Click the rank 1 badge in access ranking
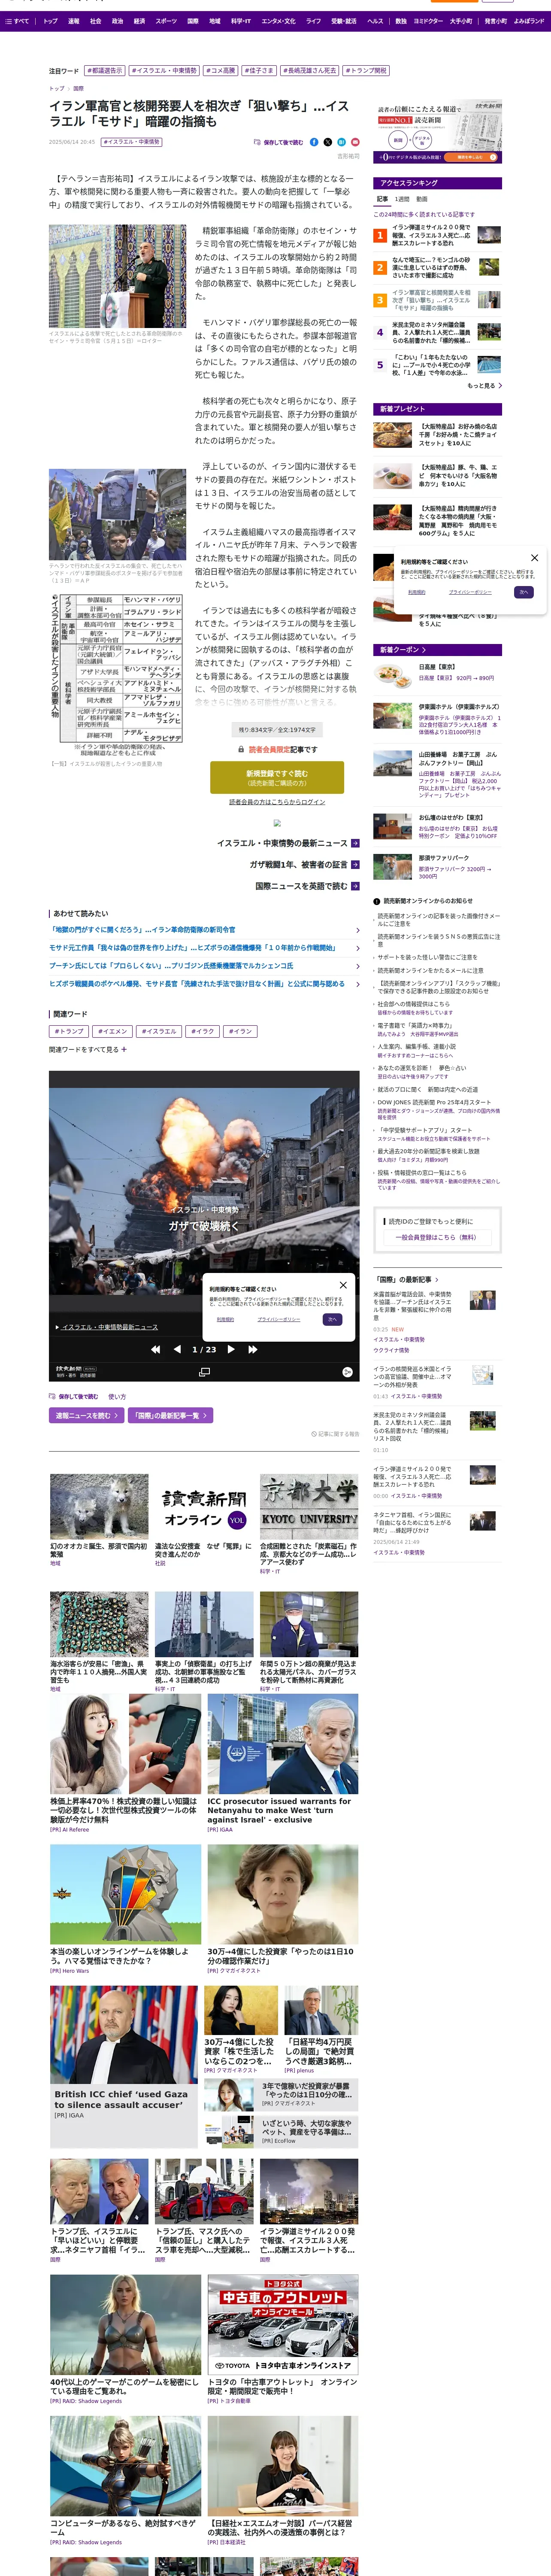Viewport: 551px width, 2576px height. 380,236
